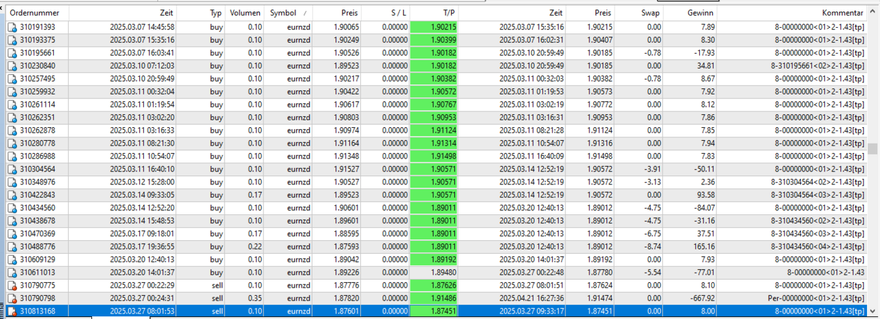Click the order icon for 310230840
Screen dimensions: 880x319
pyautogui.click(x=12, y=66)
